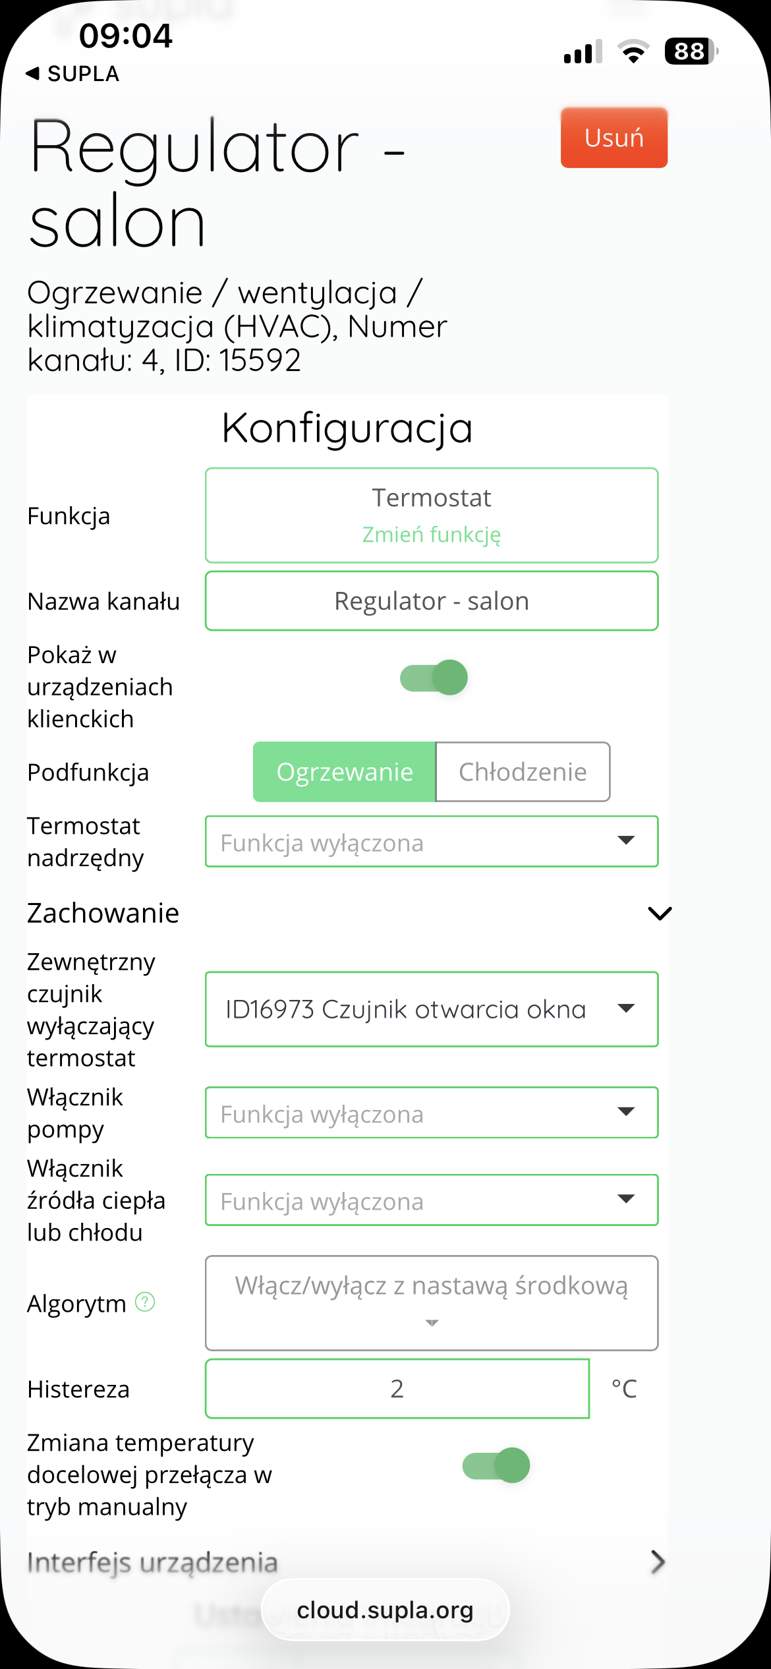Expand the Interfejs urządzenia section
The image size is (771, 1669).
658,1562
